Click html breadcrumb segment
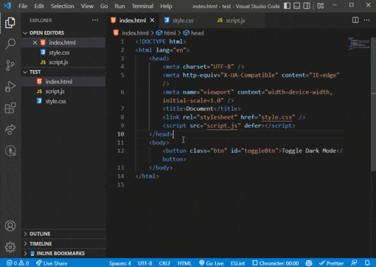This screenshot has height=267, width=376. (166, 33)
